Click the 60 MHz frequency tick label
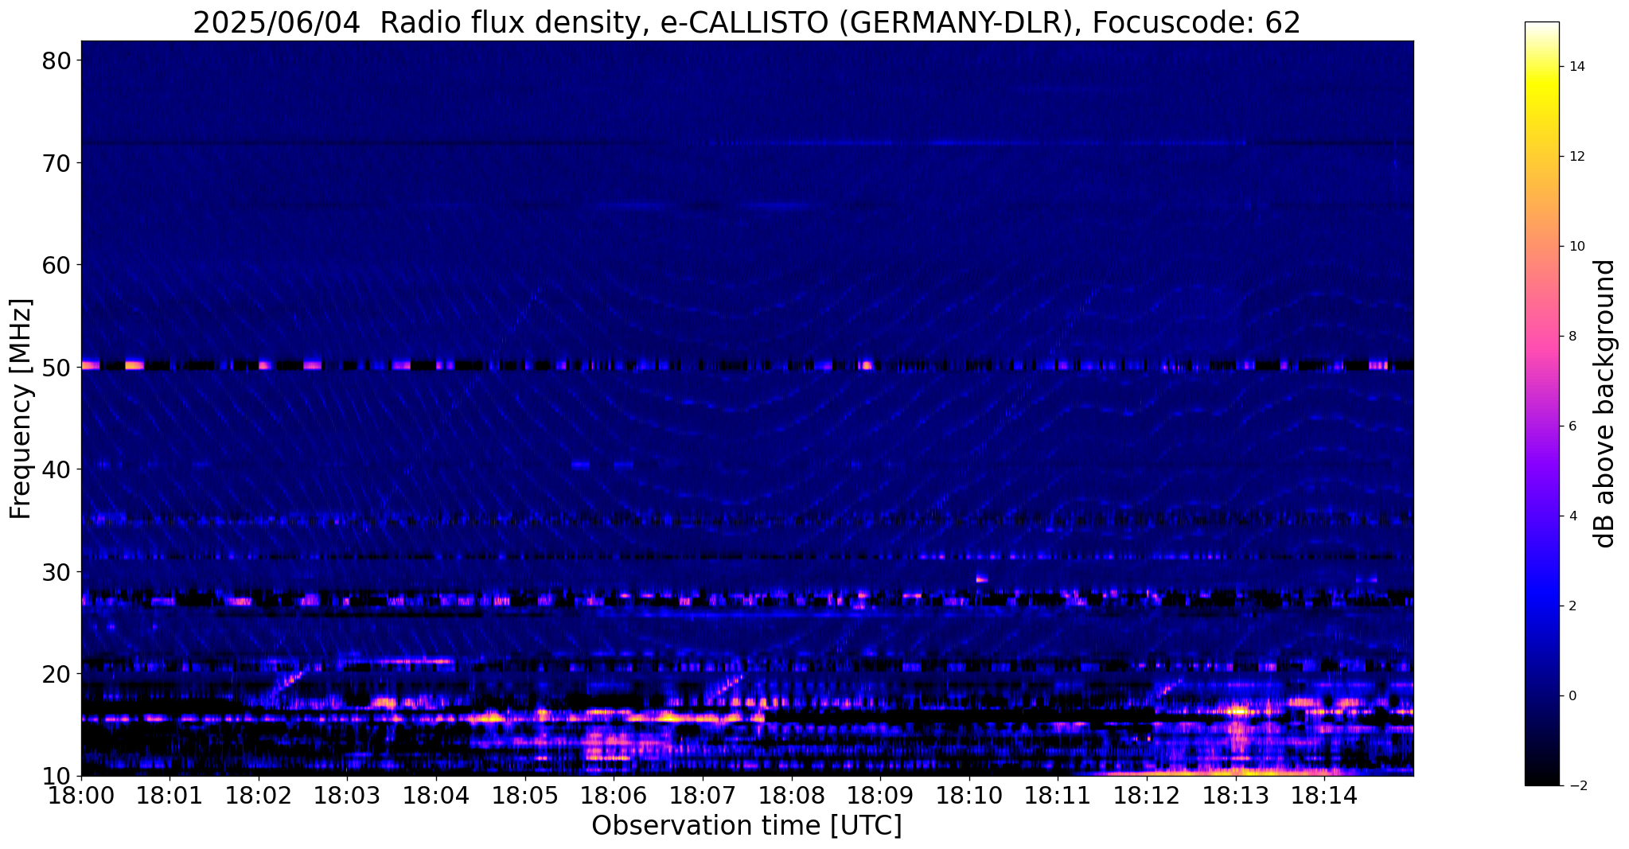This screenshot has height=849, width=1629. point(57,265)
